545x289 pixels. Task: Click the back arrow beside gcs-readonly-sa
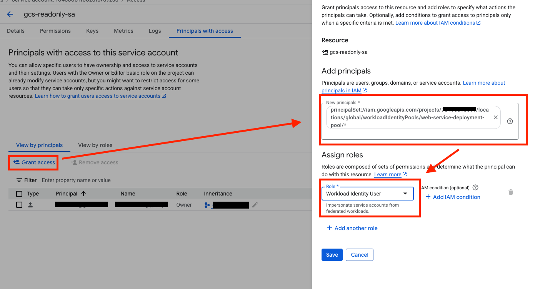[x=10, y=14]
